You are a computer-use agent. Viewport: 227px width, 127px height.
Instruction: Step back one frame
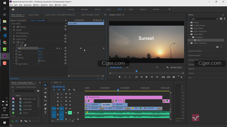click(142, 77)
